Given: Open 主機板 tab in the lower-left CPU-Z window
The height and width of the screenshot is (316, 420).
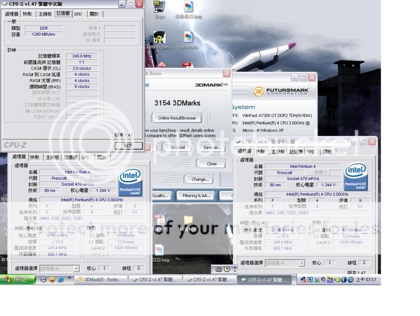Looking at the screenshot, I should pyautogui.click(x=52, y=157).
